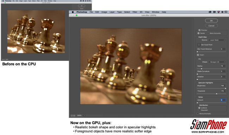
Task: Open the Layer menu in the large window
Action: [112, 12]
